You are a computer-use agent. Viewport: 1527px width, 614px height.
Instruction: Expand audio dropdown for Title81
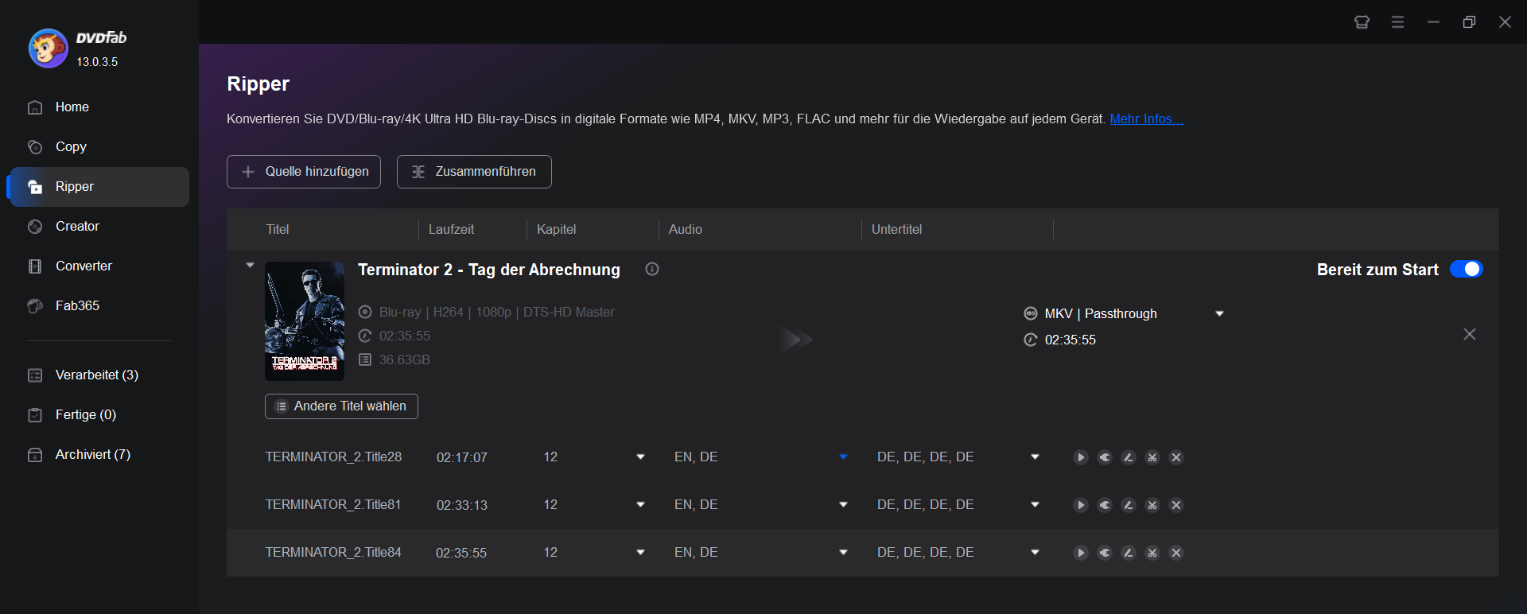coord(843,504)
